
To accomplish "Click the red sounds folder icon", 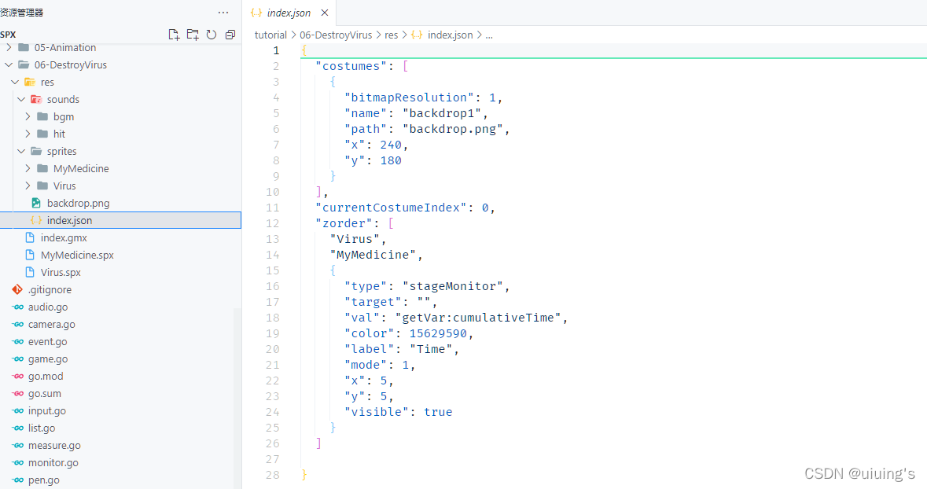I will 36,99.
